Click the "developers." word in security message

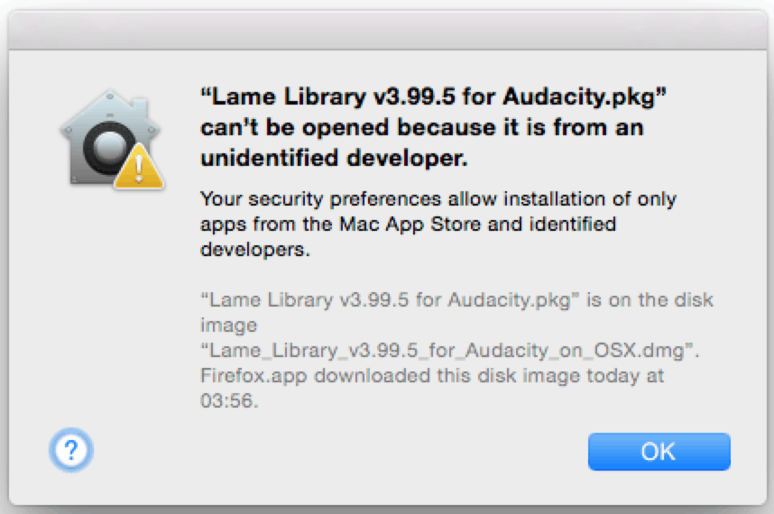255,250
